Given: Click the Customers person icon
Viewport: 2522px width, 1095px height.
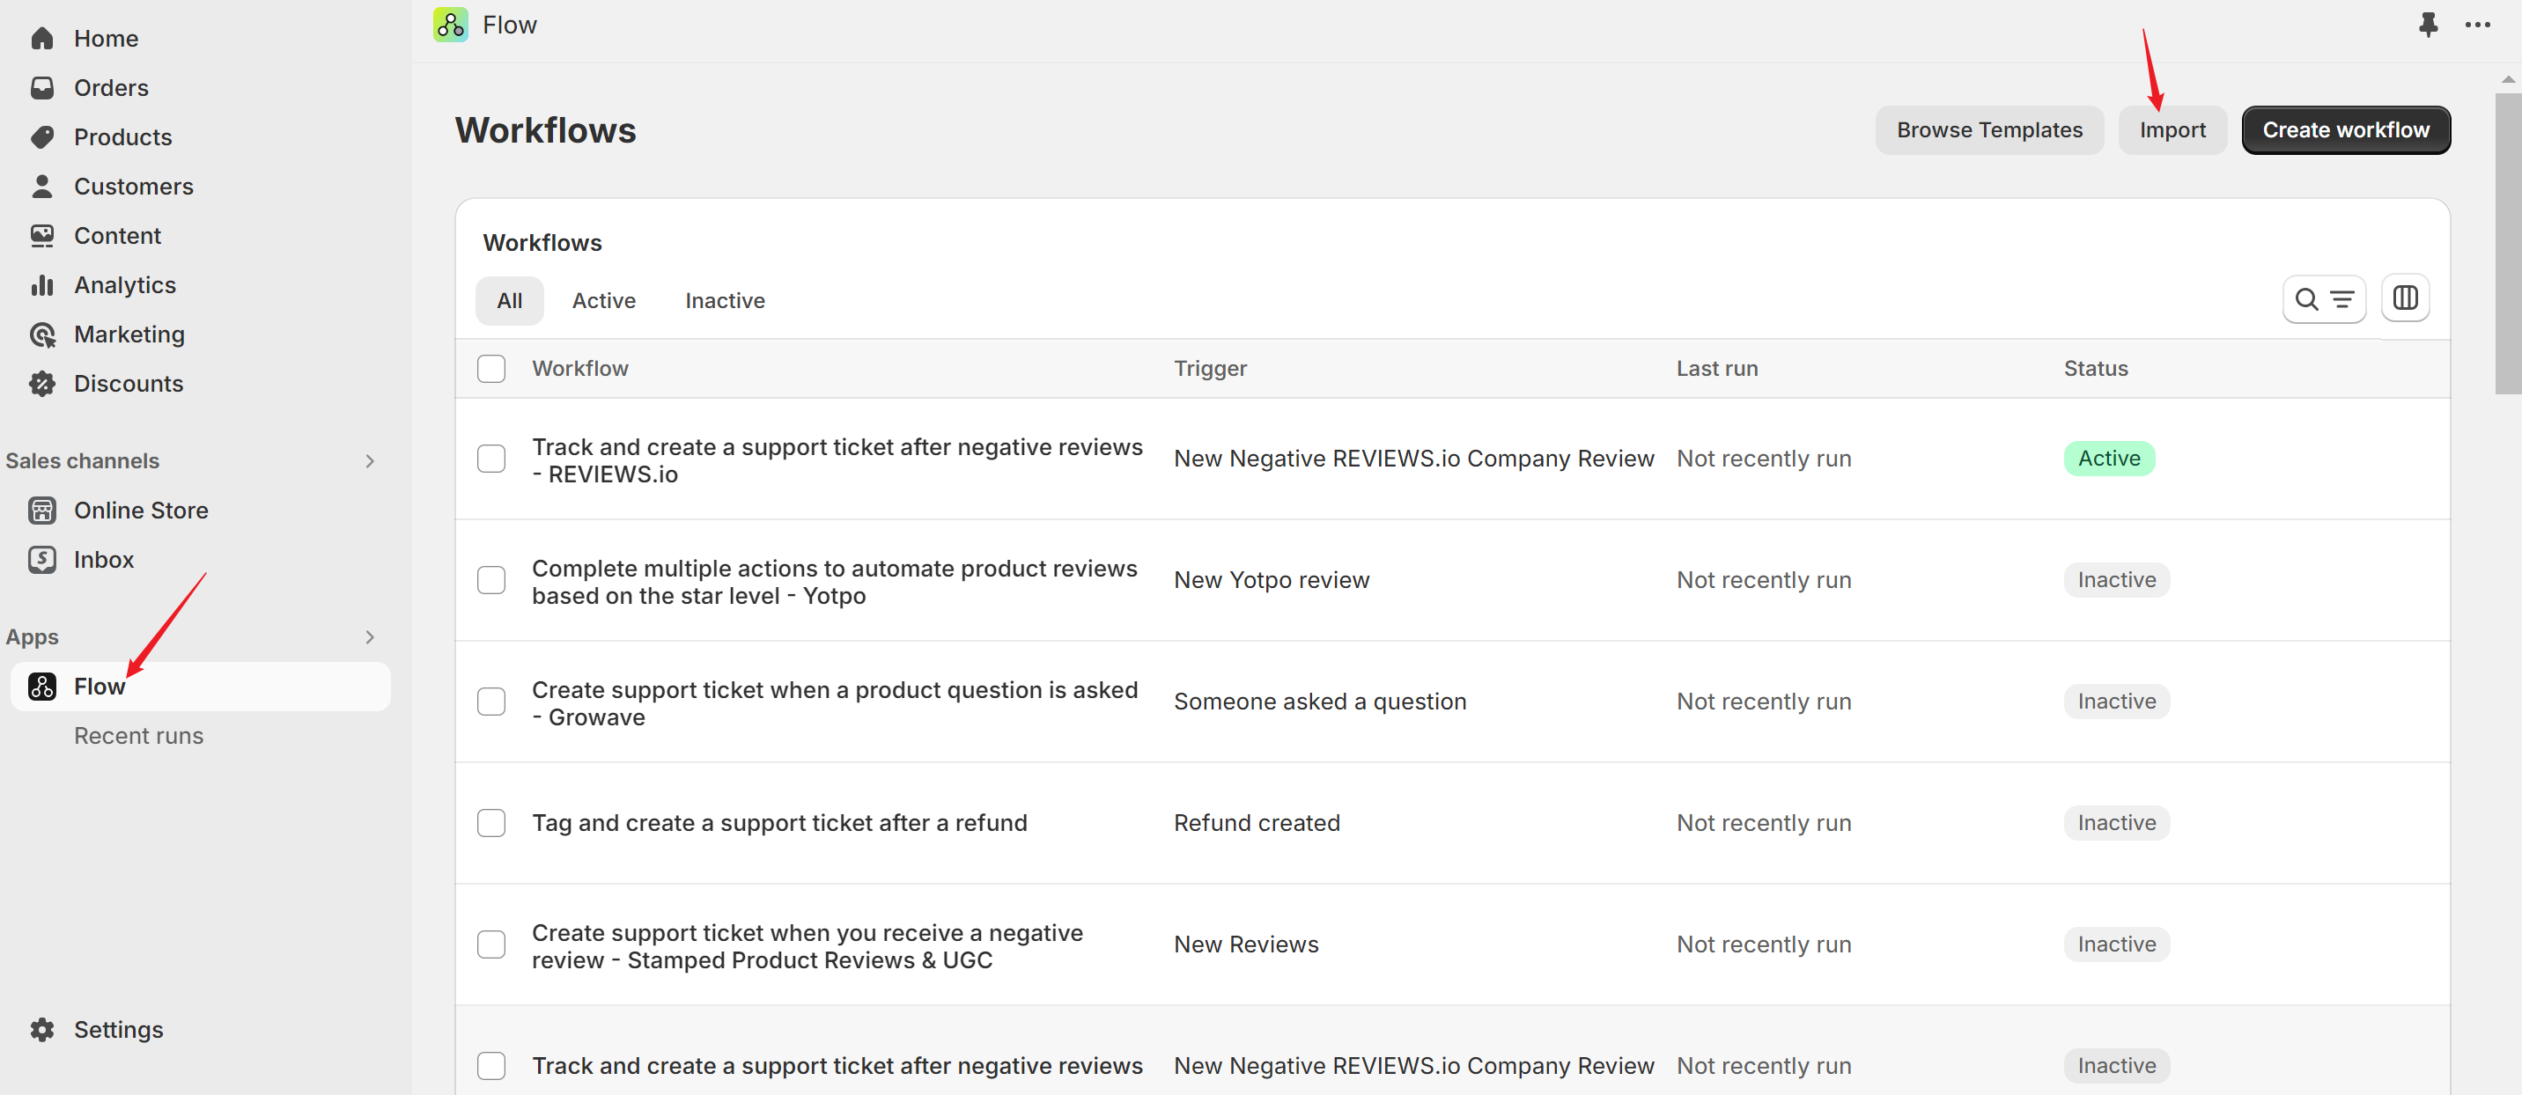Looking at the screenshot, I should coord(42,186).
